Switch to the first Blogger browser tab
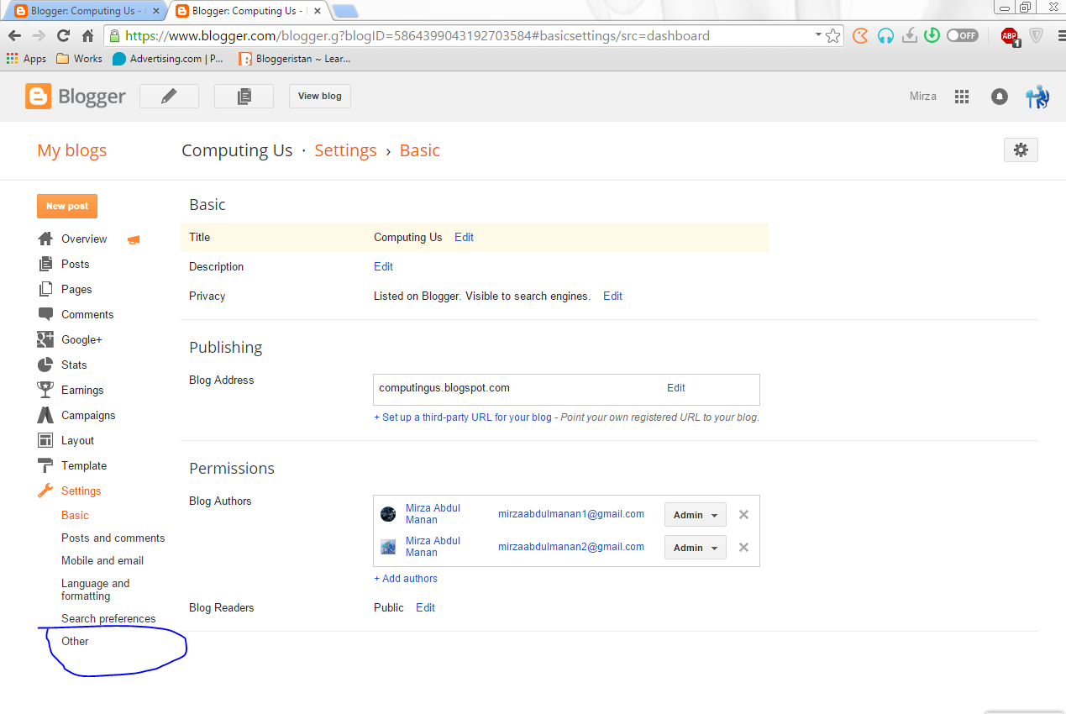 (x=84, y=11)
